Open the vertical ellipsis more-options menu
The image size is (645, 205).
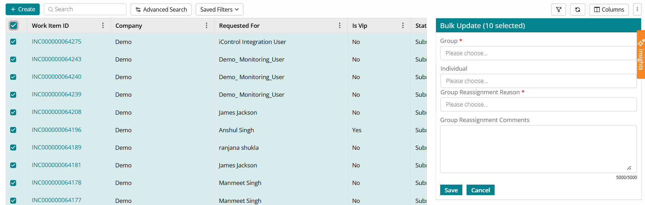tap(637, 9)
